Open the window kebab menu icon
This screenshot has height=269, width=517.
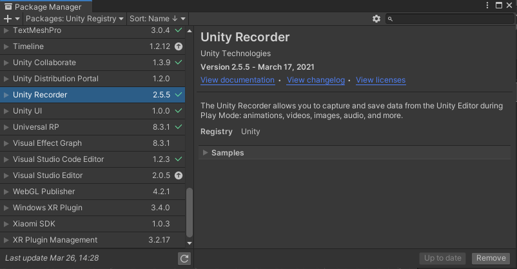[487, 5]
